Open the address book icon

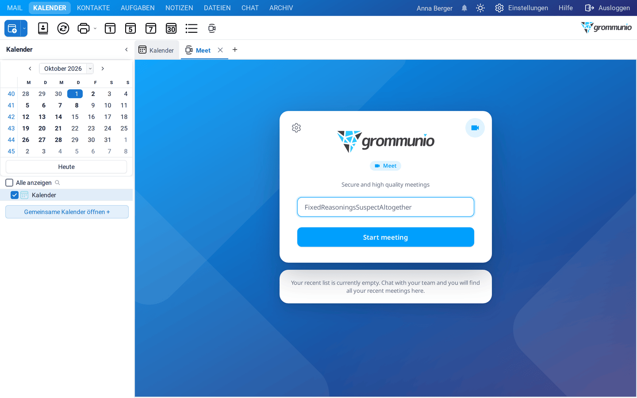tap(43, 28)
